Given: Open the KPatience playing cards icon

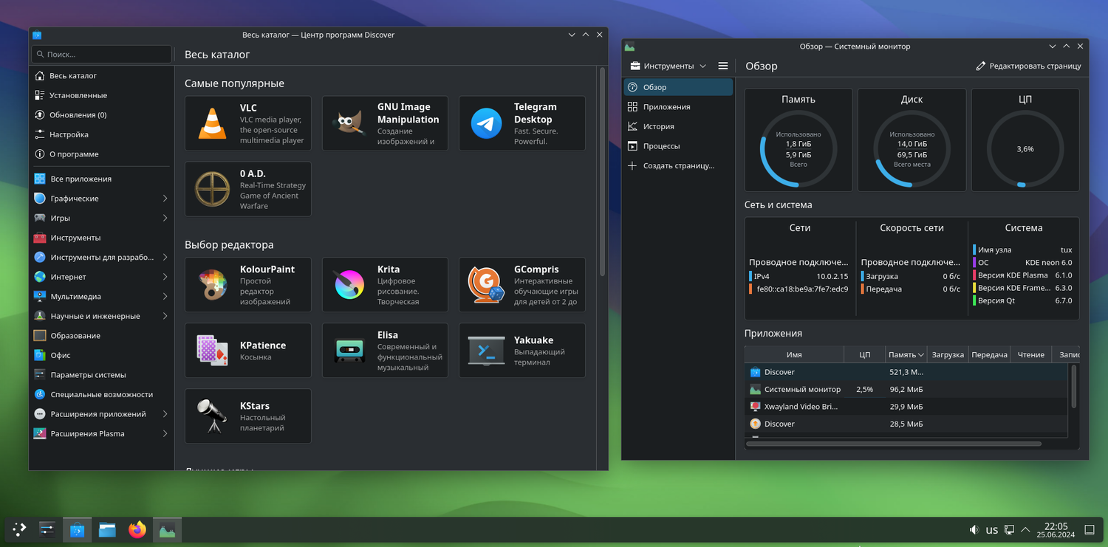Looking at the screenshot, I should point(212,351).
